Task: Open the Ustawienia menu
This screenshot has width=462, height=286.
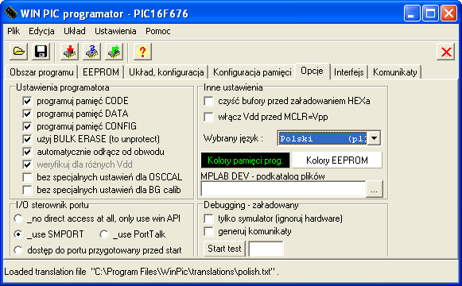Action: click(115, 31)
